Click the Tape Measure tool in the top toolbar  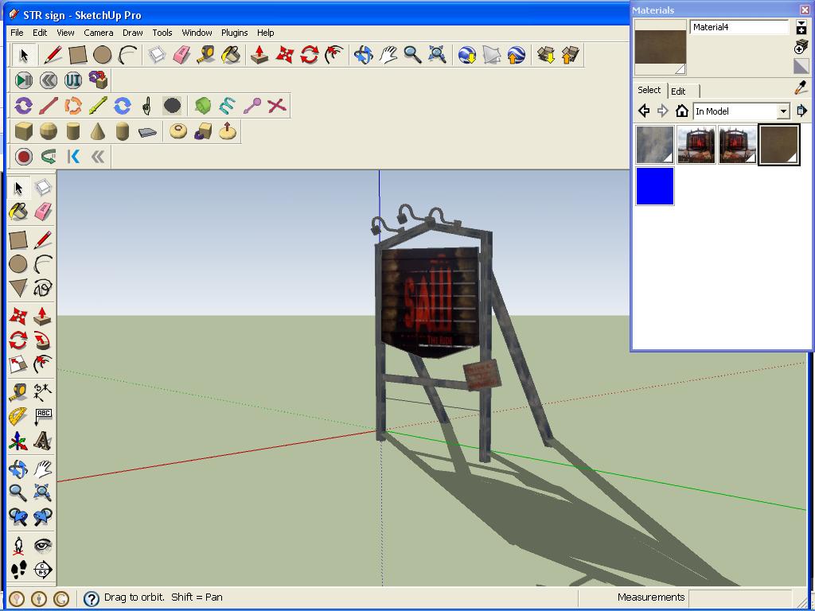pos(206,55)
